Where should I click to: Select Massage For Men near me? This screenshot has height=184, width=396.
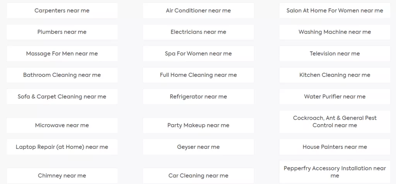point(62,54)
